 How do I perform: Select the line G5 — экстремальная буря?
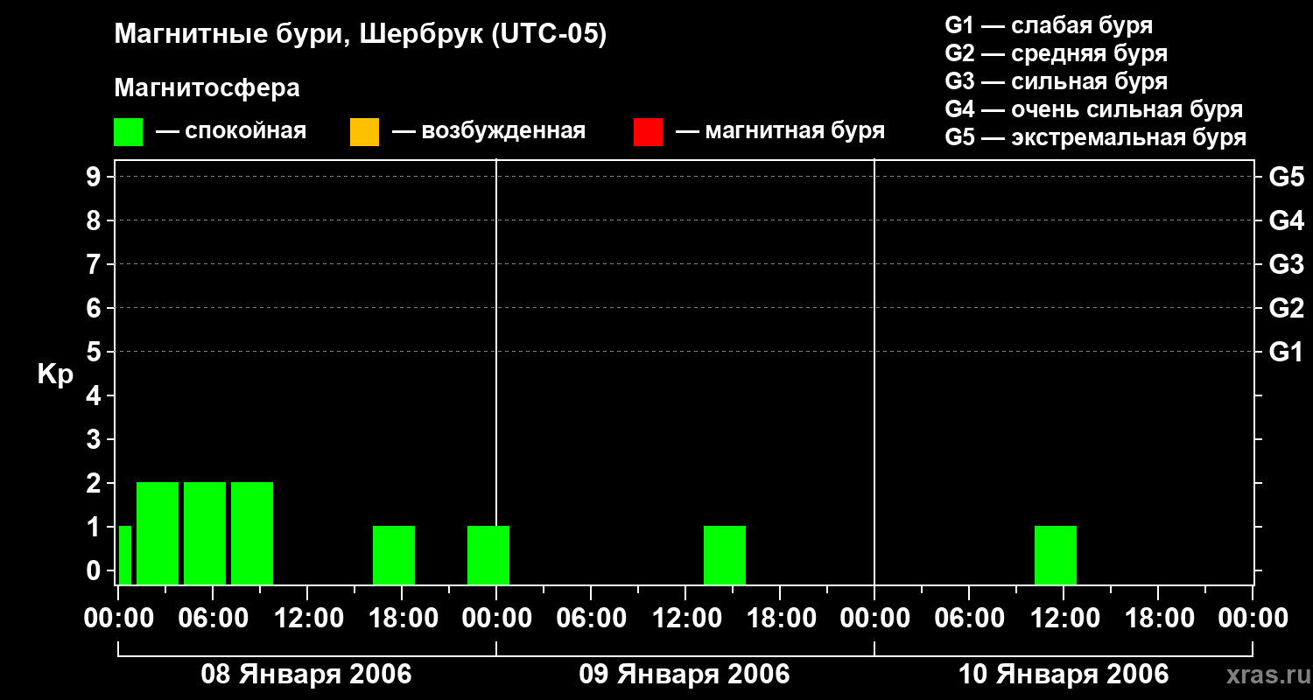point(1096,137)
